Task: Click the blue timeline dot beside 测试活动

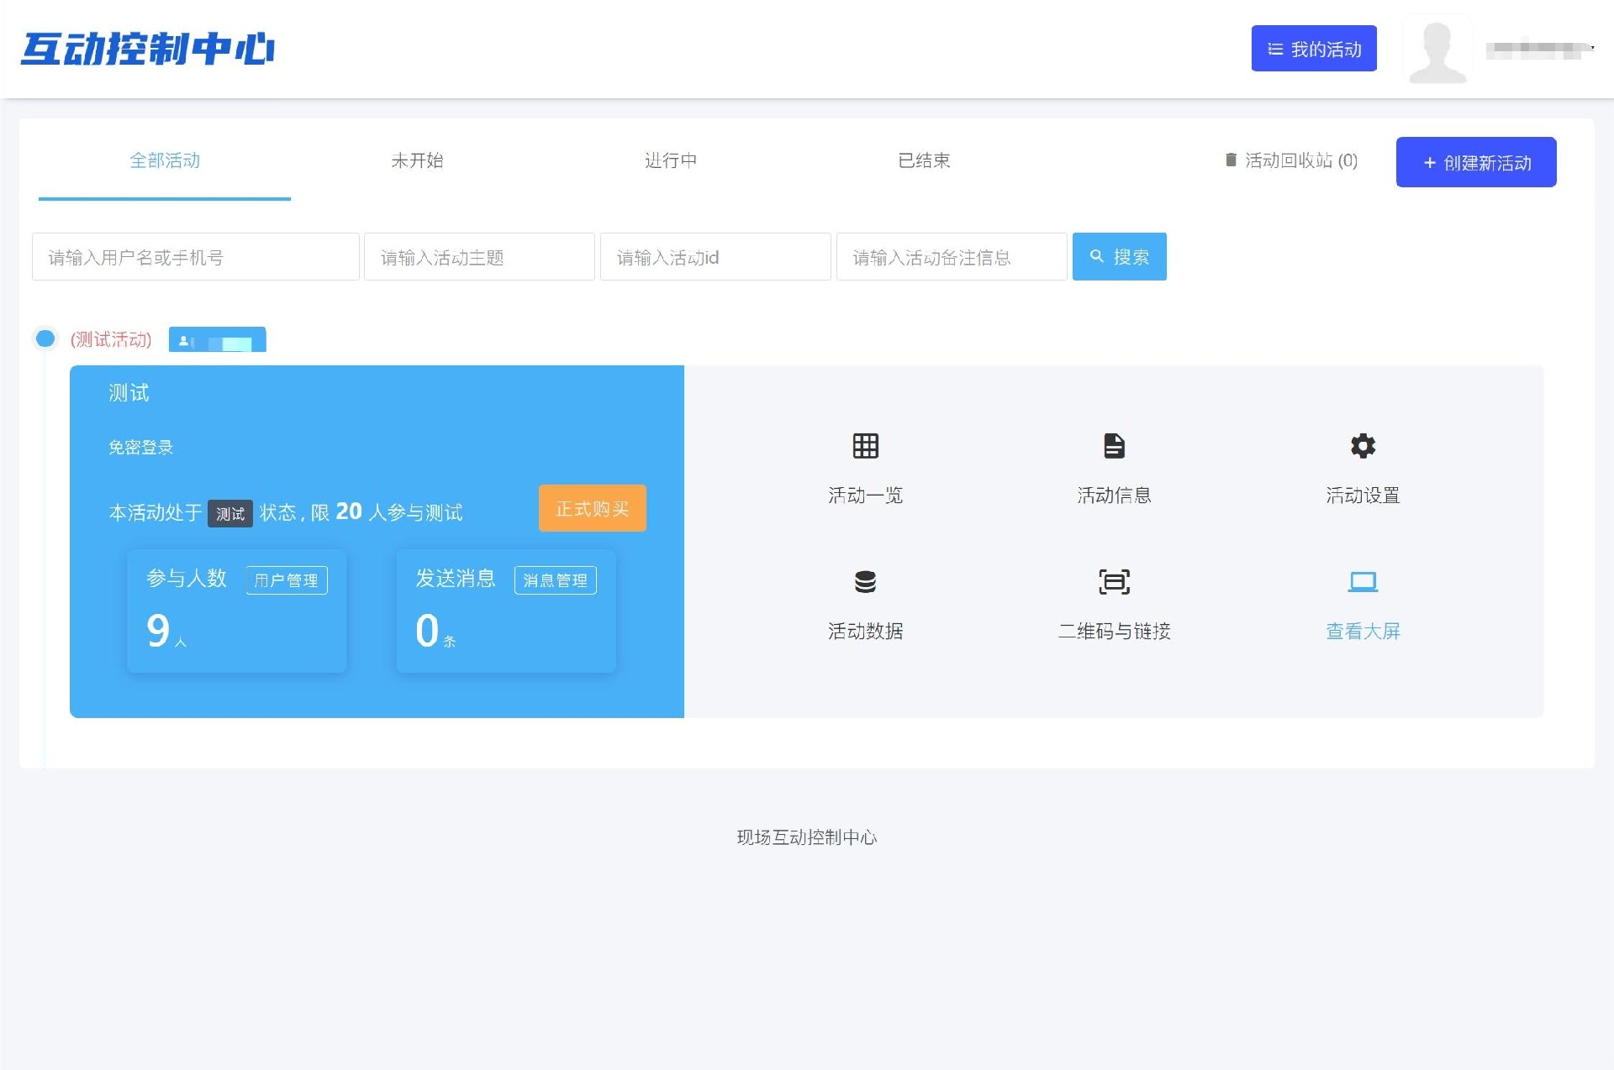Action: 45,338
